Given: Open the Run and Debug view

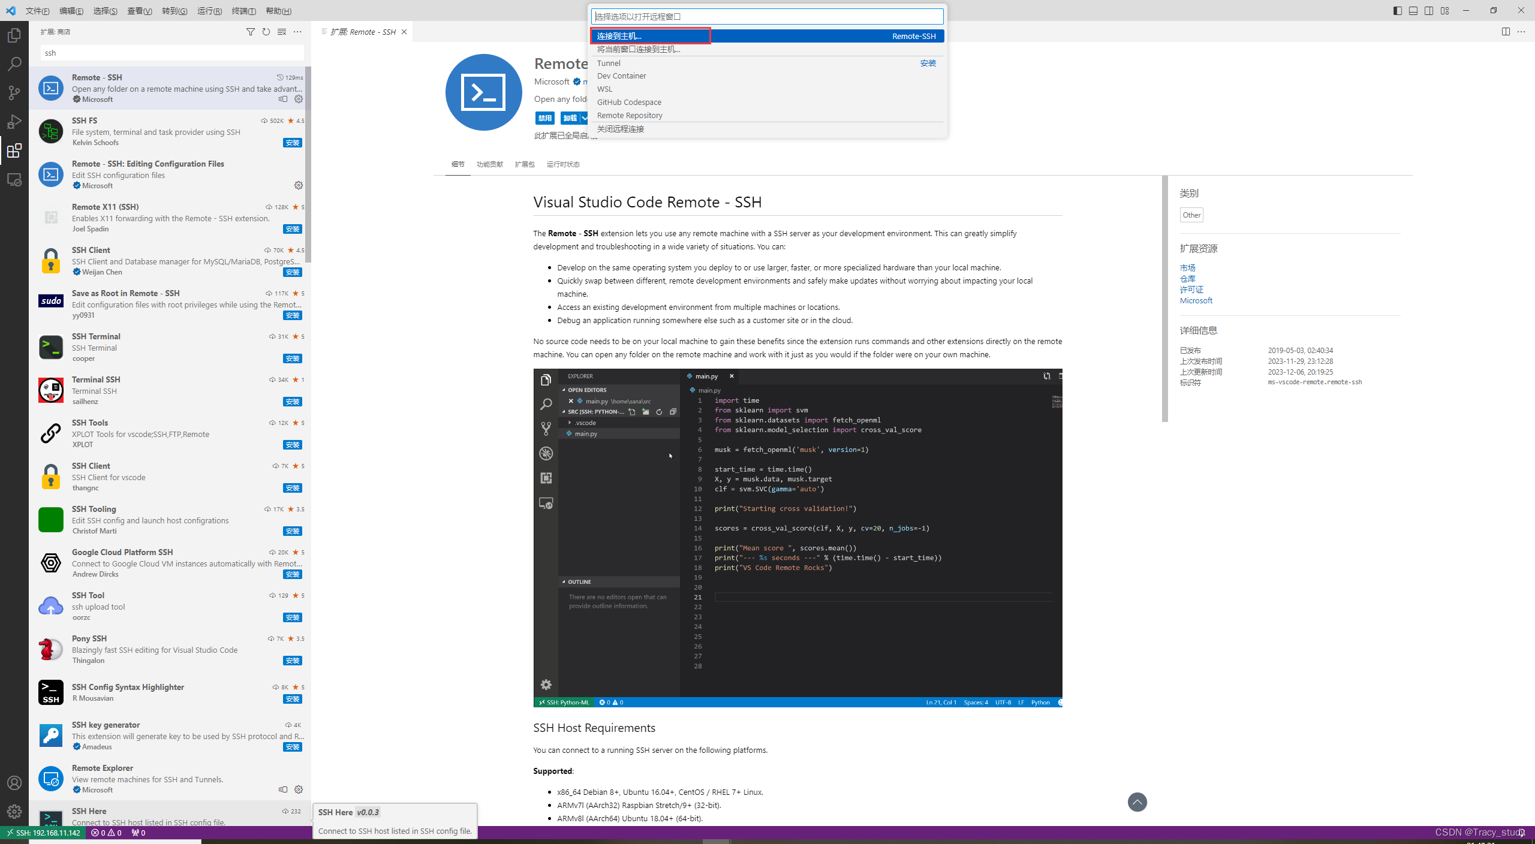Looking at the screenshot, I should click(x=14, y=122).
